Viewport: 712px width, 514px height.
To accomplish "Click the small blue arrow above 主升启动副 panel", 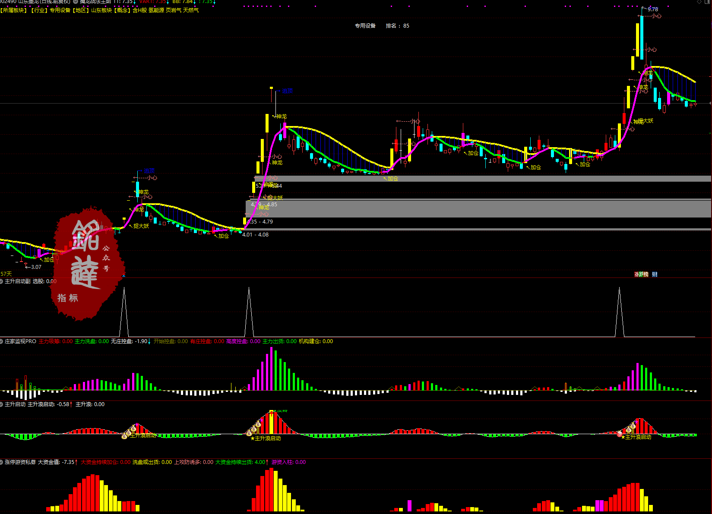I will [x=123, y=275].
